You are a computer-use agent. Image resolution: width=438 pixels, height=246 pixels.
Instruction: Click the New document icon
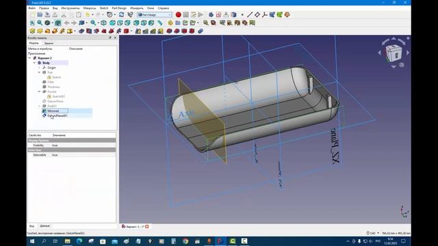point(32,15)
